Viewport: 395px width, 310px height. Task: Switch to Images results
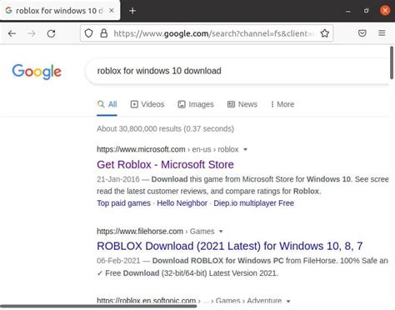(196, 104)
